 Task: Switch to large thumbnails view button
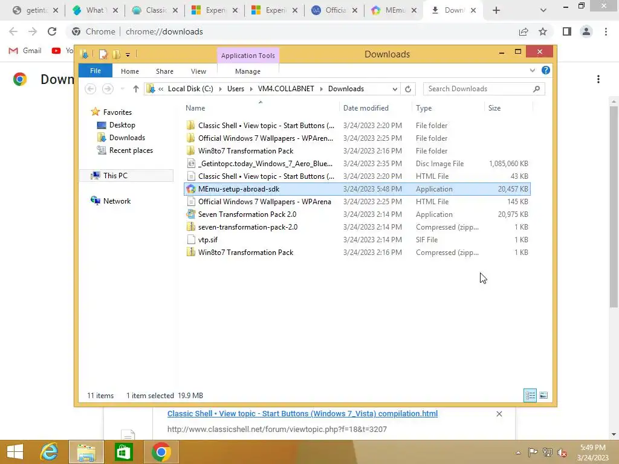[543, 395]
